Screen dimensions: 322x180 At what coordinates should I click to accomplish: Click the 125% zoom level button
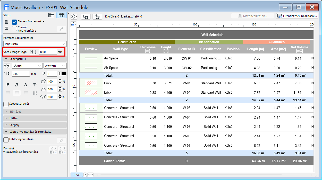pos(77,175)
